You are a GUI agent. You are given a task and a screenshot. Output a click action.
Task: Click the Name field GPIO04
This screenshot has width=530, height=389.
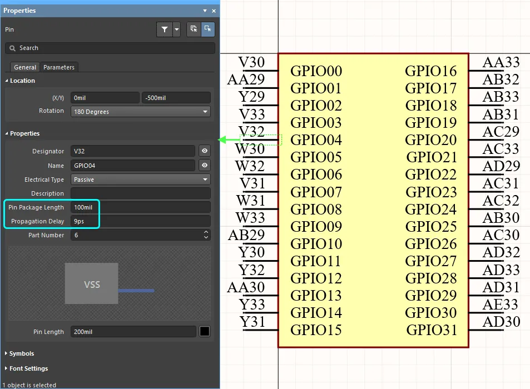point(133,166)
